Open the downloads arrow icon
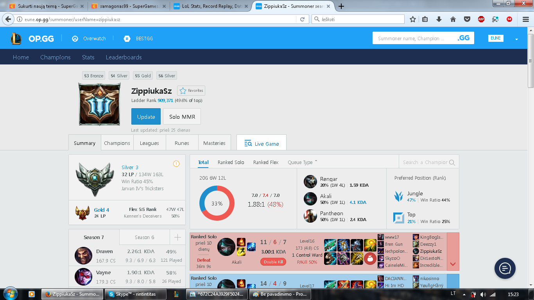The height and width of the screenshot is (300, 534). [439, 19]
